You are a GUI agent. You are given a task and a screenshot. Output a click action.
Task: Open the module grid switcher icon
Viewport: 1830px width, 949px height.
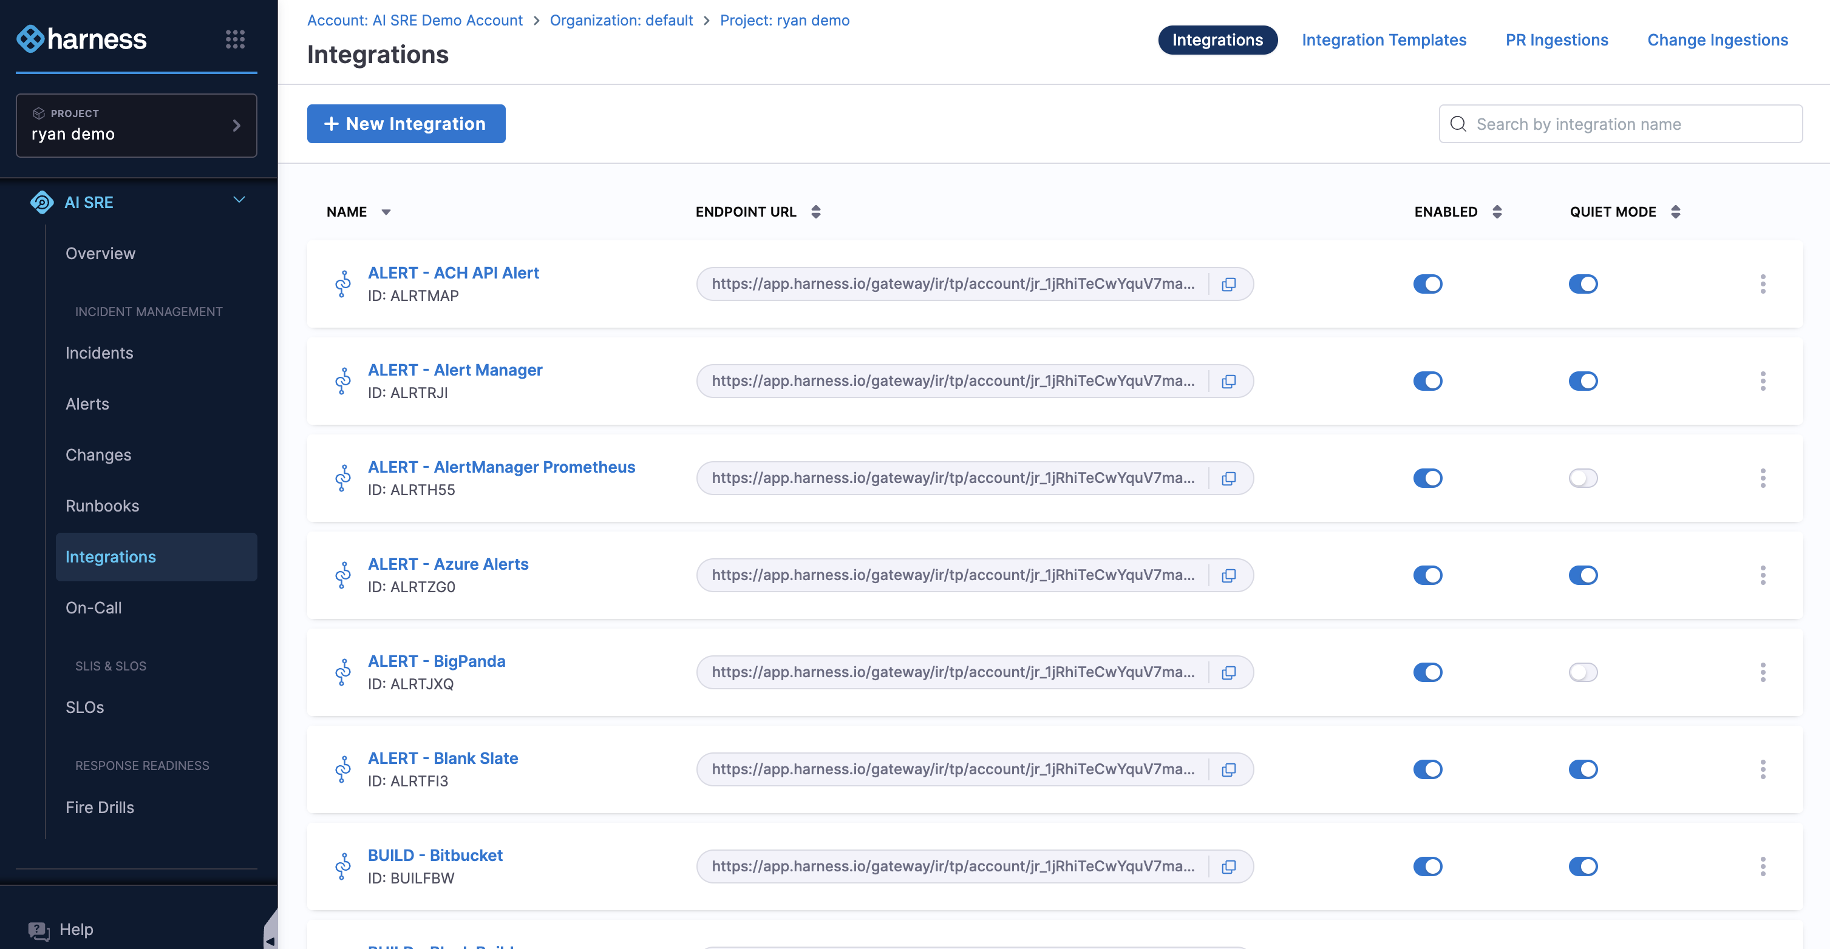click(235, 39)
